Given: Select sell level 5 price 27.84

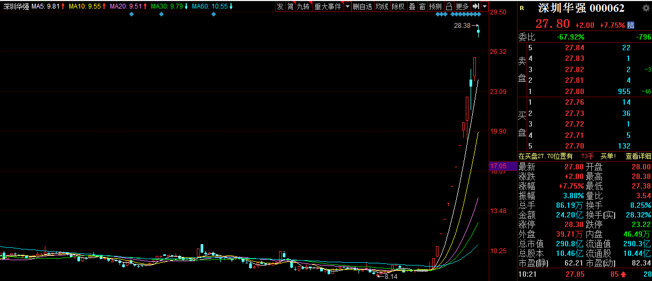Looking at the screenshot, I should coord(575,48).
